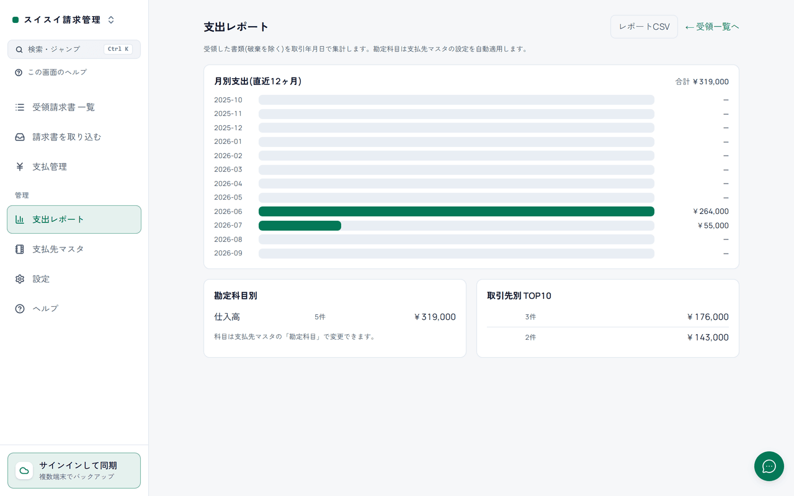The width and height of the screenshot is (794, 496).
Task: Click the inbox icon for 請求書を取り込む
Action: [x=20, y=137]
